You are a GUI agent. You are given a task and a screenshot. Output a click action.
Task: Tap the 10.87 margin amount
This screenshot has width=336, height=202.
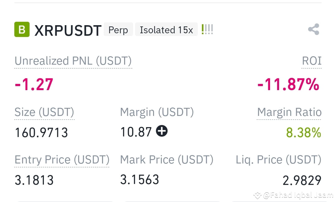click(x=136, y=132)
